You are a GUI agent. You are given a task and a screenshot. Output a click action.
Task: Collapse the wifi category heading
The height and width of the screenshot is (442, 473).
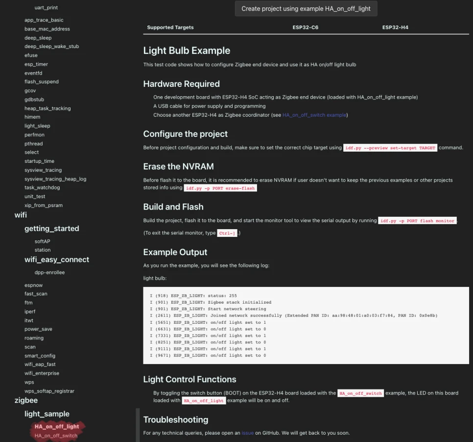click(x=21, y=215)
